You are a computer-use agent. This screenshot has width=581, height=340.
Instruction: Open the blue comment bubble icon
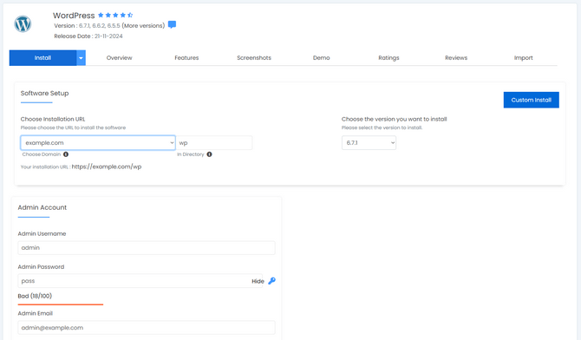click(x=172, y=25)
